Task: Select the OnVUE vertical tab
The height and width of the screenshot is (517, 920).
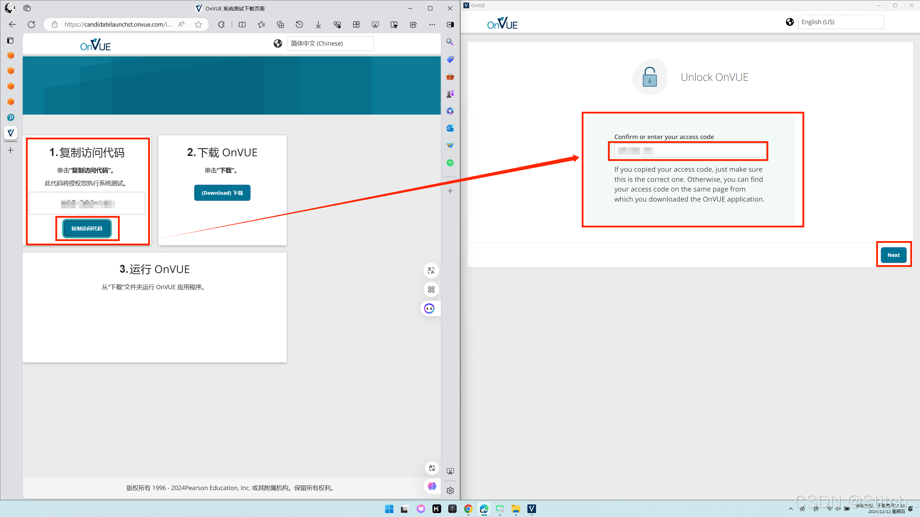Action: (10, 133)
